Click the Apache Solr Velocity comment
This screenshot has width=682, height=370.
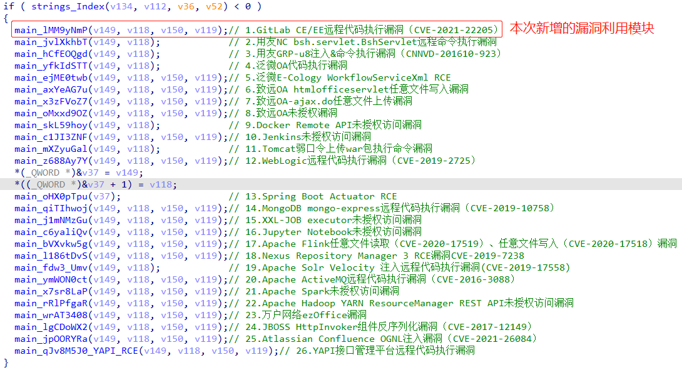click(x=400, y=267)
